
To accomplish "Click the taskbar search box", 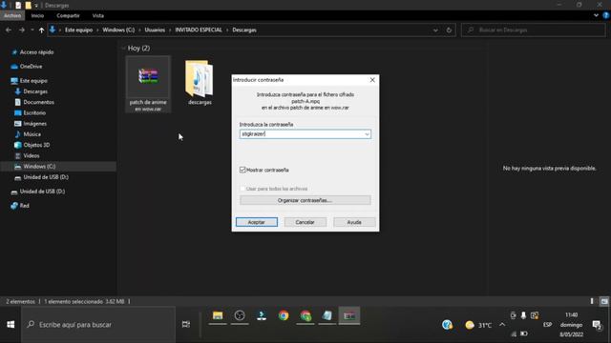I will coord(98,324).
